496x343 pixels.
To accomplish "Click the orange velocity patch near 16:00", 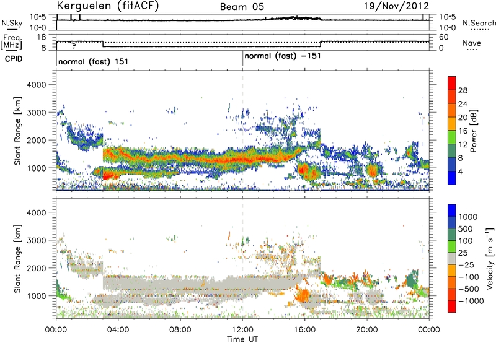I will tap(303, 295).
